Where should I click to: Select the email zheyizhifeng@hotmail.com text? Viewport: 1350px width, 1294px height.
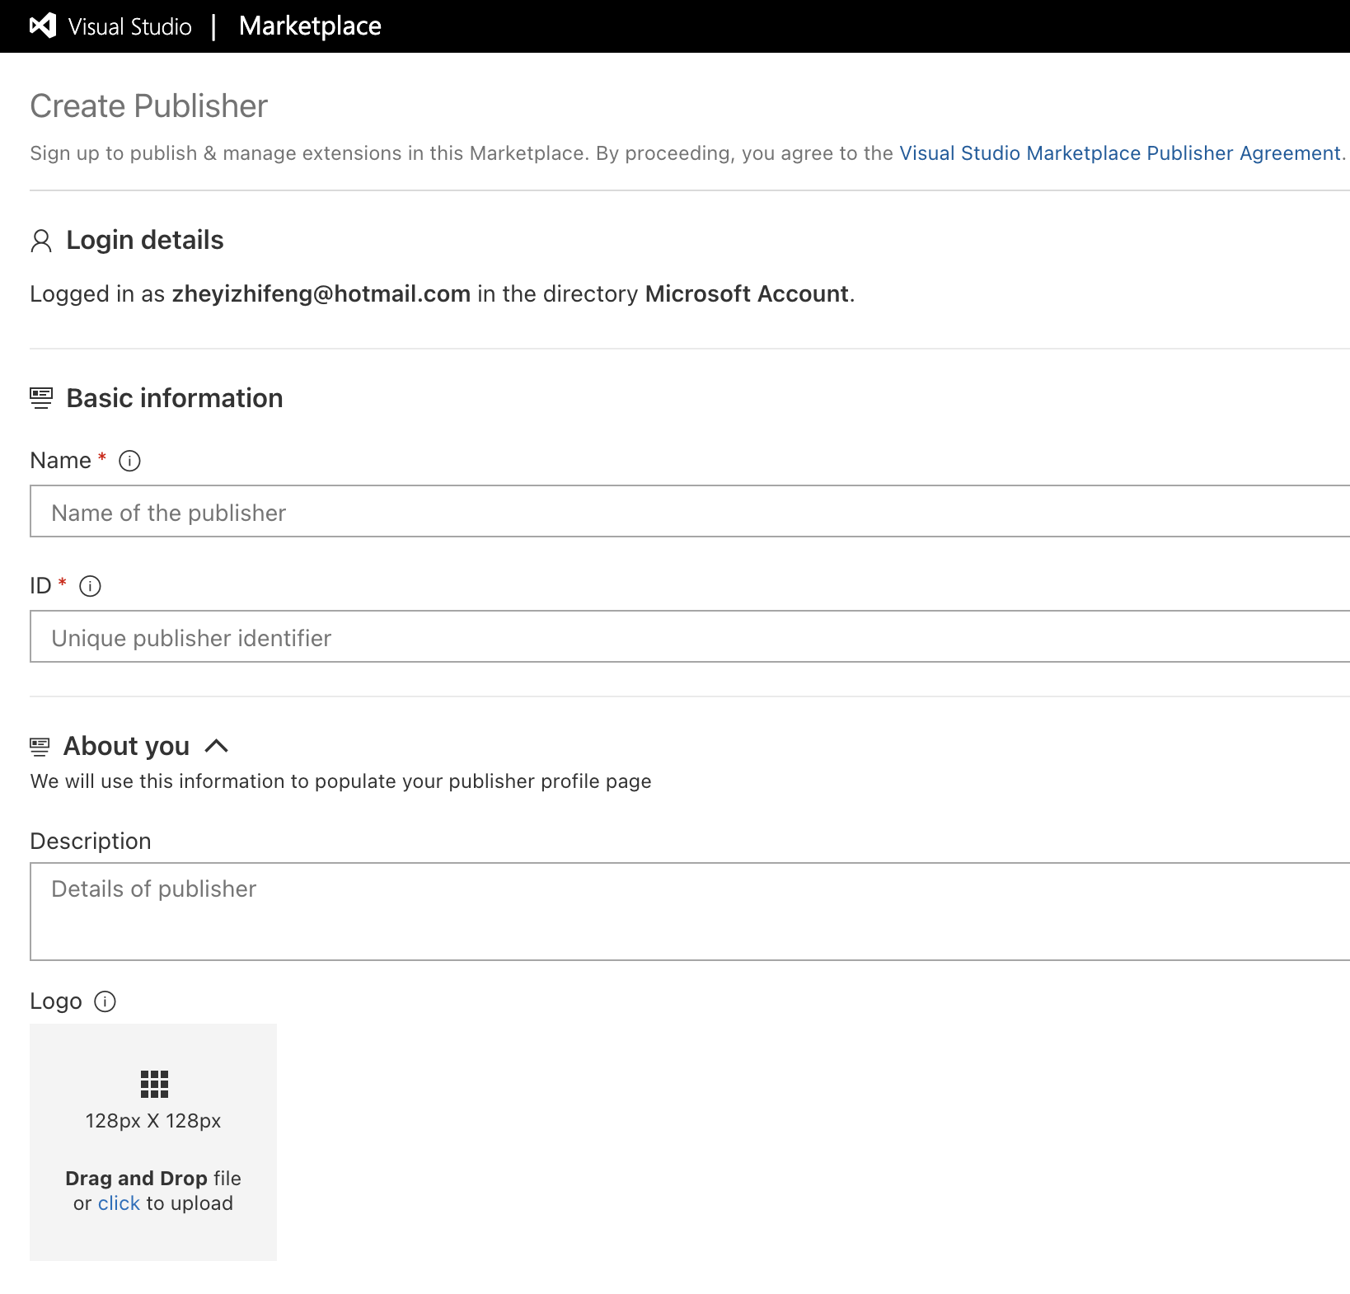pyautogui.click(x=321, y=294)
